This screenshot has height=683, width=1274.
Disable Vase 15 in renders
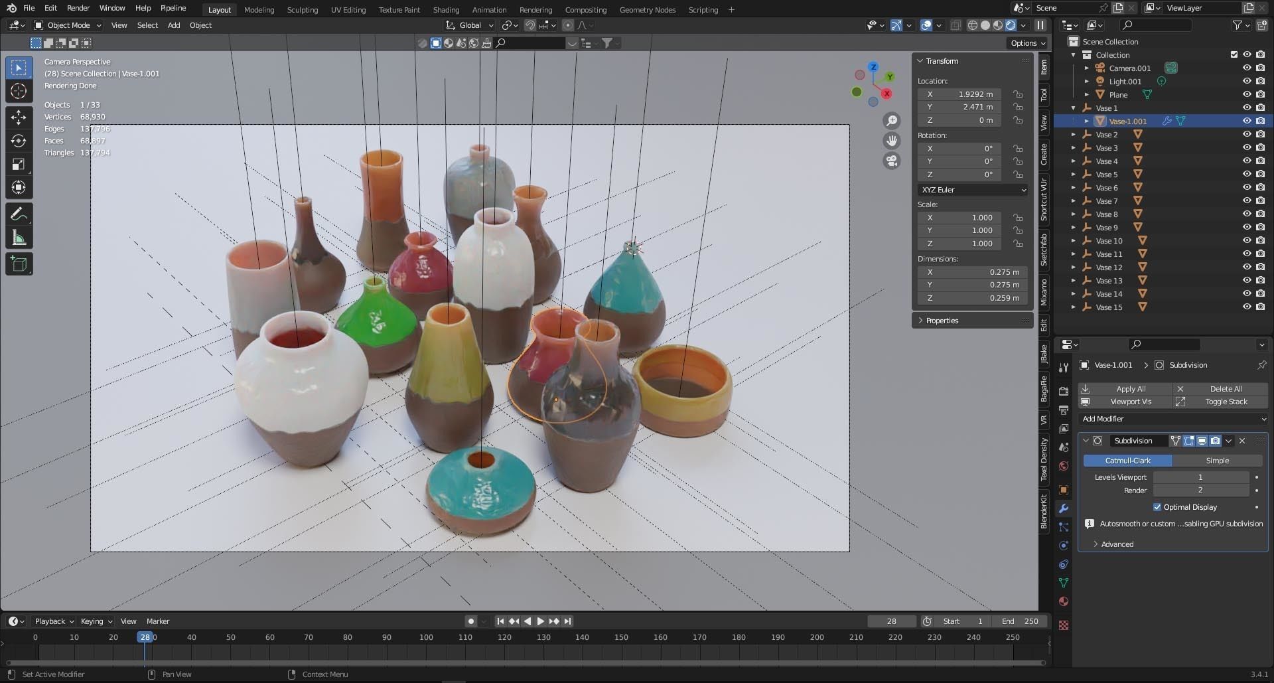(x=1260, y=307)
